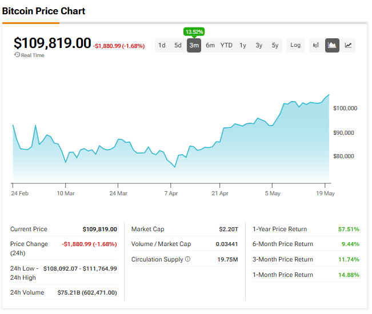Click the Market Cap label
Image resolution: width=372 pixels, height=314 pixels.
click(x=148, y=229)
